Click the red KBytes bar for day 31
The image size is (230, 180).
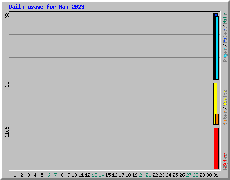click(216, 148)
